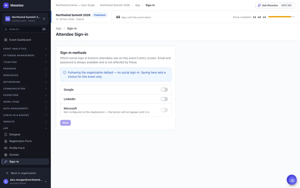Click the Registration Form document icon
The width and height of the screenshot is (300, 188).
(6, 141)
